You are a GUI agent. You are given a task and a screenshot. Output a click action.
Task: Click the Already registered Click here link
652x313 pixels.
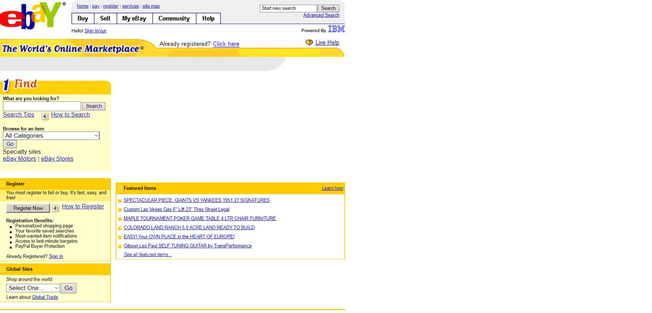[226, 44]
